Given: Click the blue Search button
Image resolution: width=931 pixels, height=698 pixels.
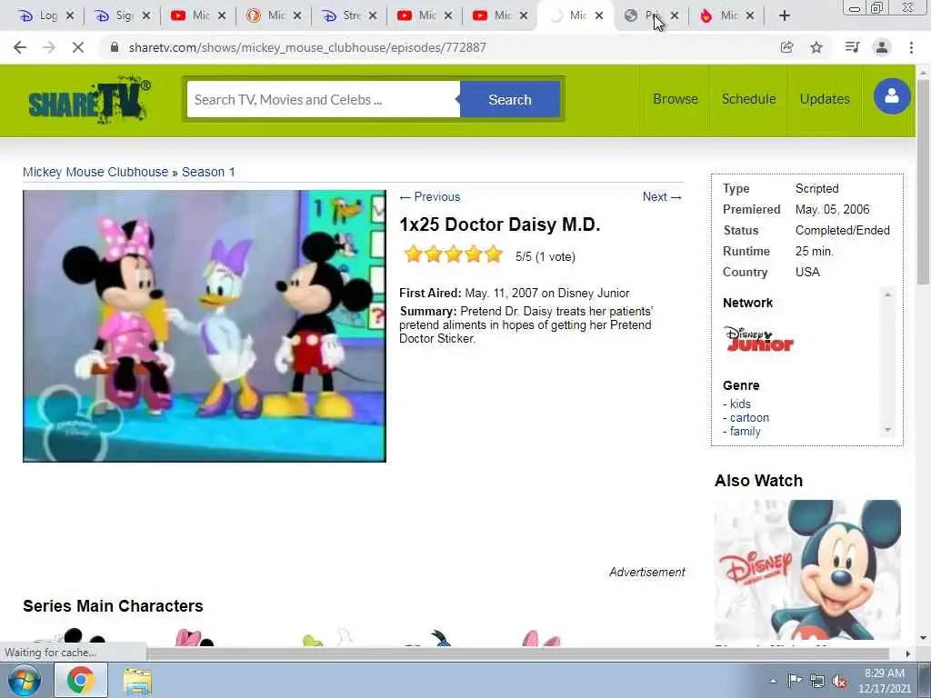Looking at the screenshot, I should tap(510, 100).
